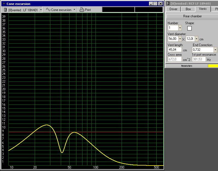
Task: Click the vented project window title icon
Action: [167, 4]
